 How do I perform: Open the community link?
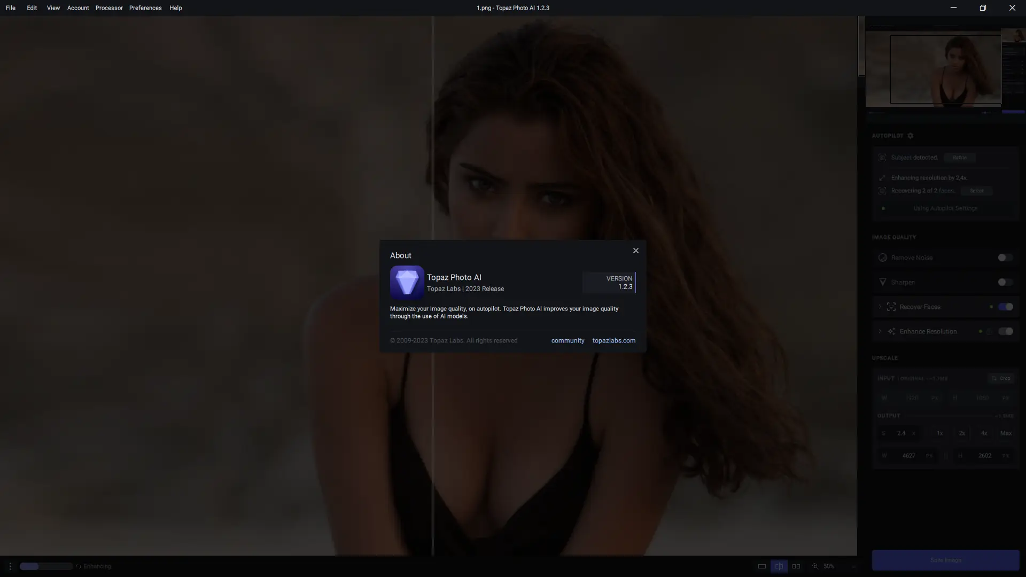point(568,341)
